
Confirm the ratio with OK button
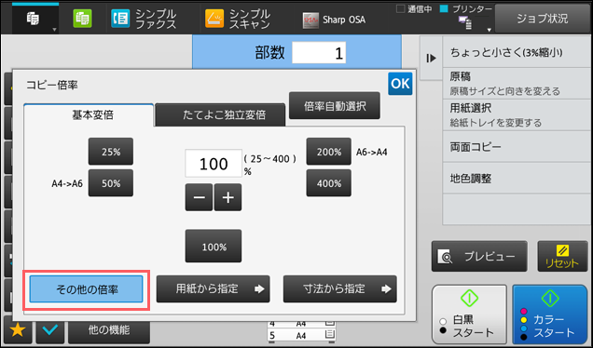click(400, 84)
